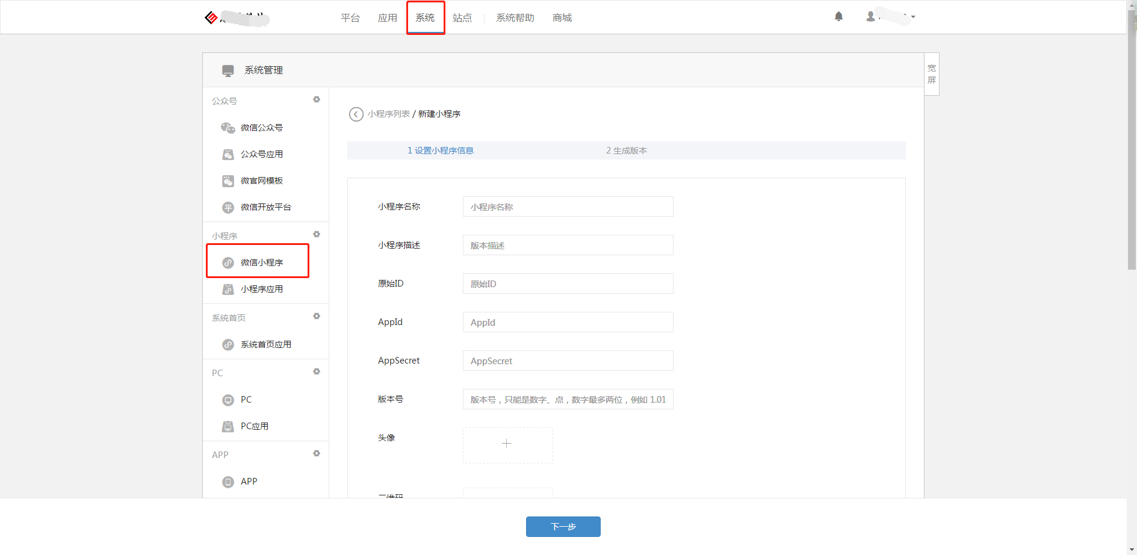This screenshot has width=1137, height=555.
Task: Focus the 版本号 input field
Action: tap(568, 399)
